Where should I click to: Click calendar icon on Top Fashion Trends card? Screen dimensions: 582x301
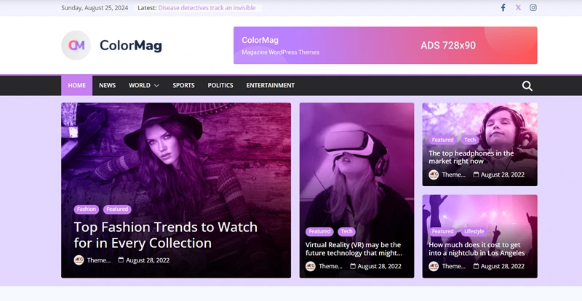121,260
